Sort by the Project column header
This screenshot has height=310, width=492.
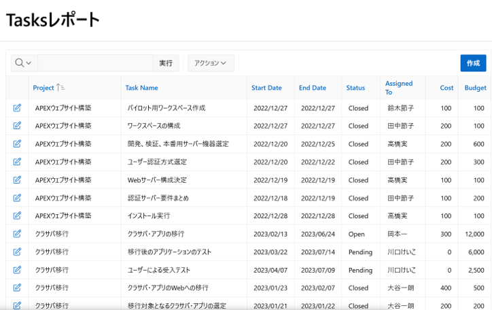tap(43, 88)
